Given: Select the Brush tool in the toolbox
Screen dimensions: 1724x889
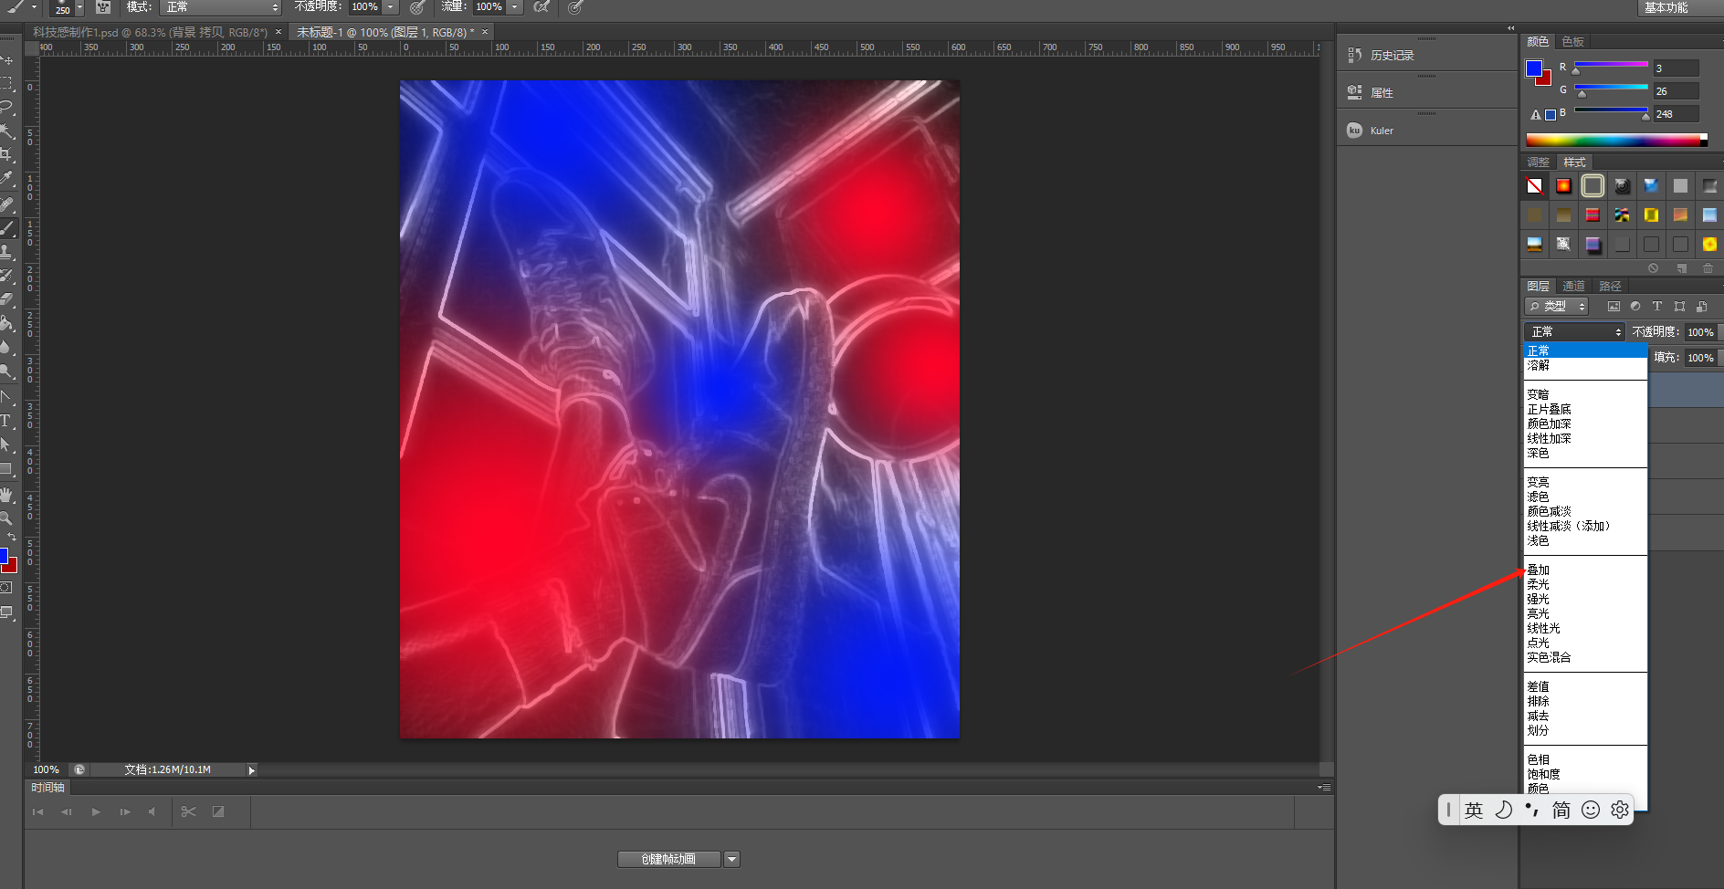Looking at the screenshot, I should click(7, 228).
